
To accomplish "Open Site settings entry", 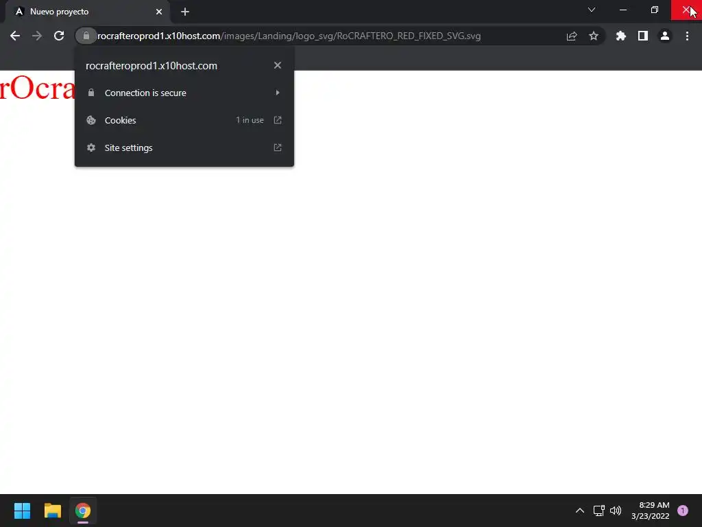I will coord(184,148).
